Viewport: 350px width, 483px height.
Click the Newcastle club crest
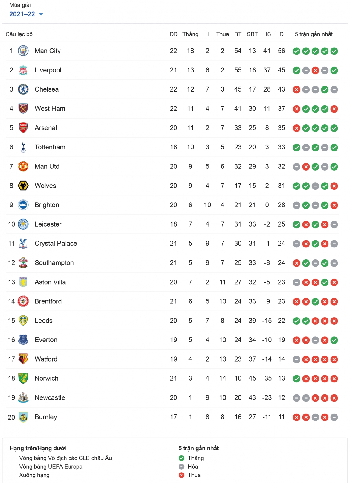(x=23, y=398)
